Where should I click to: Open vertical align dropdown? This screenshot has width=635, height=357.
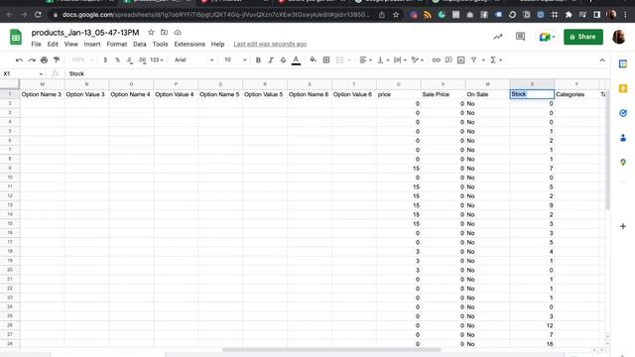[x=383, y=59]
